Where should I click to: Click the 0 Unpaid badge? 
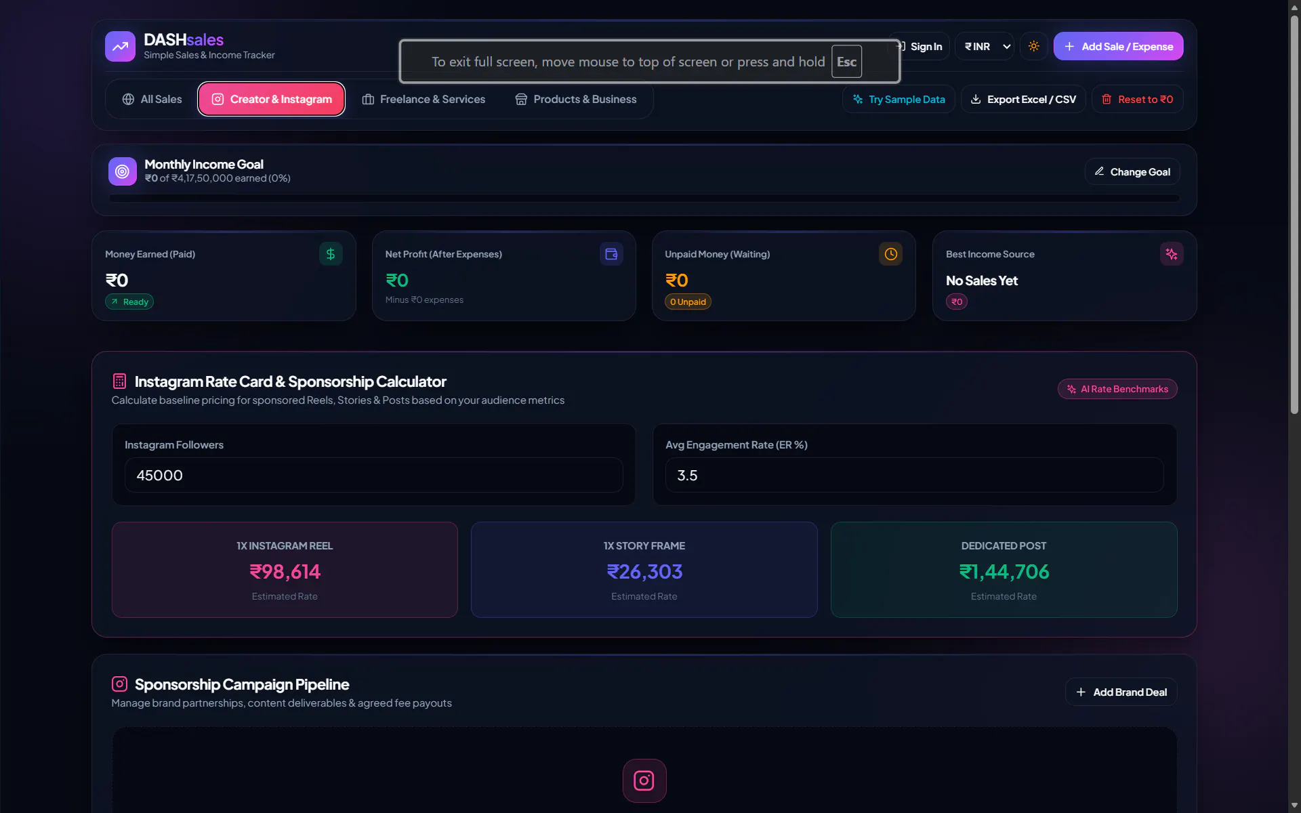(688, 301)
